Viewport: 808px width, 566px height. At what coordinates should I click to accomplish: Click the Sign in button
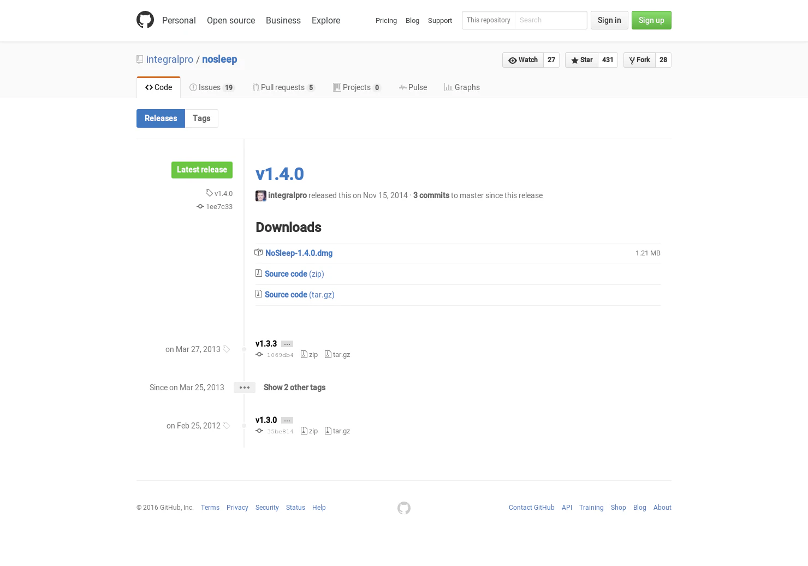click(609, 20)
